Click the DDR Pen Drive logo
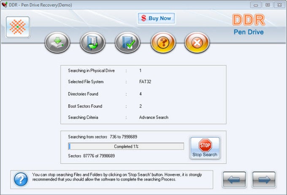The height and width of the screenshot is (195, 287). pyautogui.click(x=249, y=25)
